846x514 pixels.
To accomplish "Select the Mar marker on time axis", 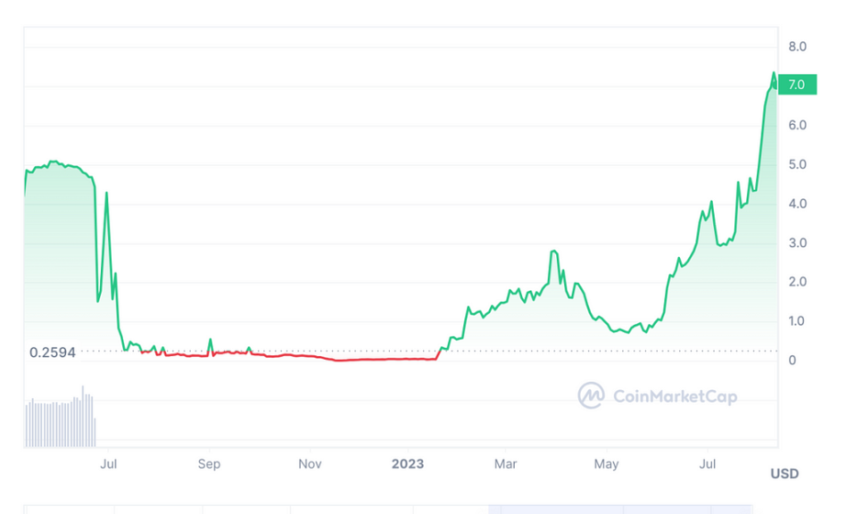I will (506, 464).
